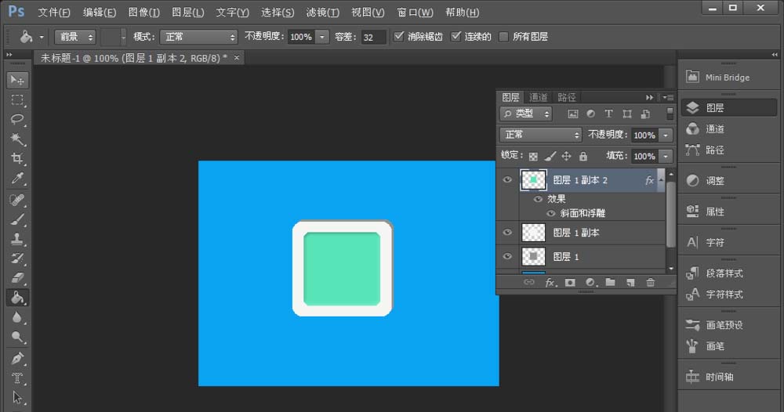The height and width of the screenshot is (412, 784).
Task: Open the 滤镜(T) menu
Action: 323,13
